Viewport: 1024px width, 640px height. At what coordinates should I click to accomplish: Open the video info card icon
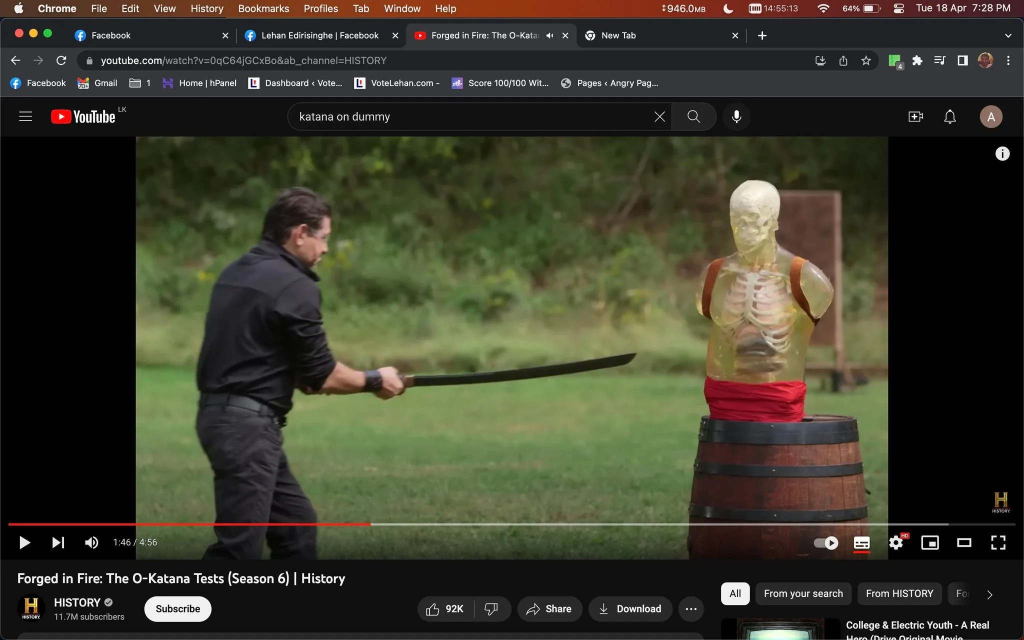coord(1002,153)
